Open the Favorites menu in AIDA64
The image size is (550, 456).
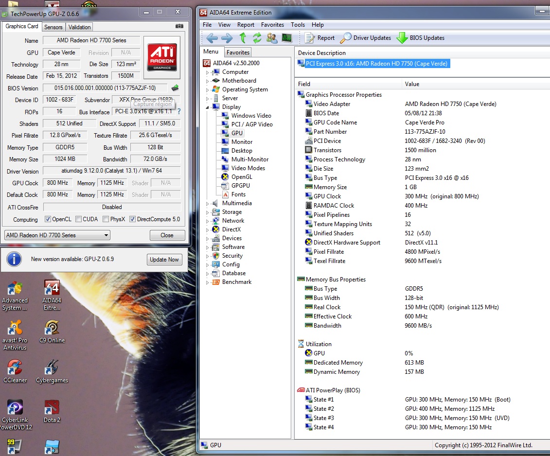[272, 25]
